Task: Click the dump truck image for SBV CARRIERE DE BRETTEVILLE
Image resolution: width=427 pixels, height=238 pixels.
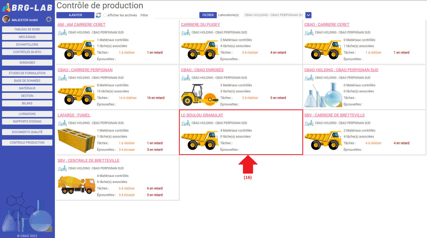Action: pos(323,140)
